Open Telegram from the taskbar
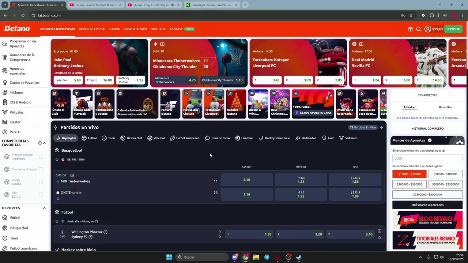Screen dimensions: 468x263 (267, 257)
